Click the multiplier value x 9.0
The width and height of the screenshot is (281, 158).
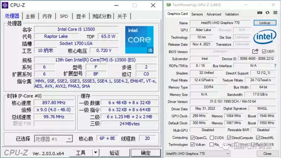54,110
